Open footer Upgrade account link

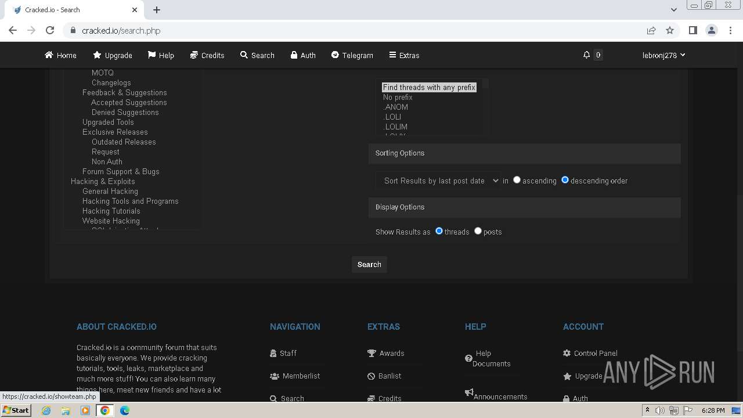(583, 376)
